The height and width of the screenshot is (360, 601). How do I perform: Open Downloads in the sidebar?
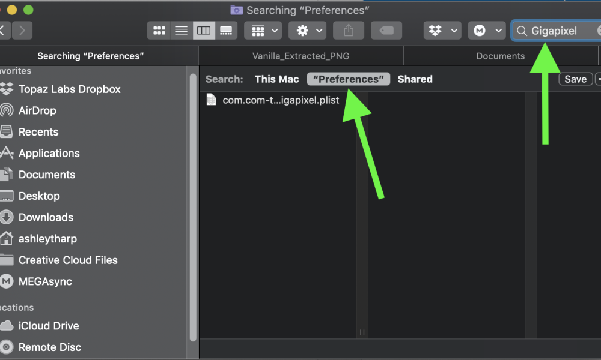pos(46,218)
